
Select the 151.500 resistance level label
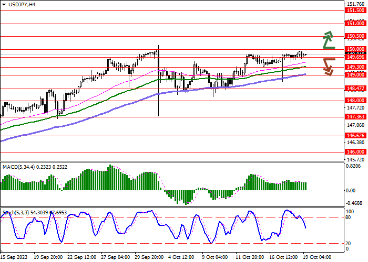[355, 10]
